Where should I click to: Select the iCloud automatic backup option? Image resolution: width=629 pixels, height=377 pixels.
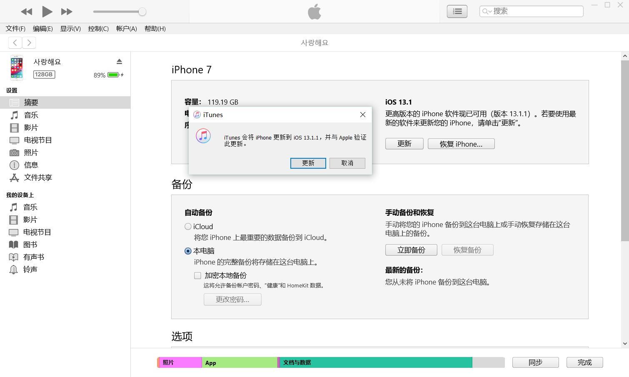pos(188,226)
